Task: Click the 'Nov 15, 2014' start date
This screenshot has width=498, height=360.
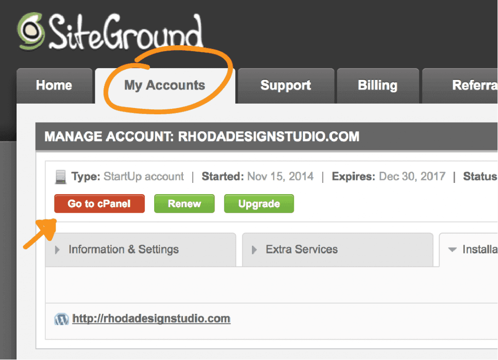Action: click(x=281, y=176)
